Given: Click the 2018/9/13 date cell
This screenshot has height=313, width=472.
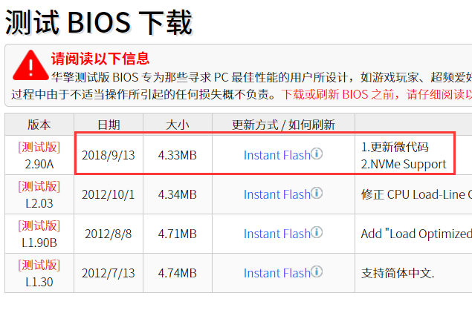Looking at the screenshot, I should pos(109,155).
